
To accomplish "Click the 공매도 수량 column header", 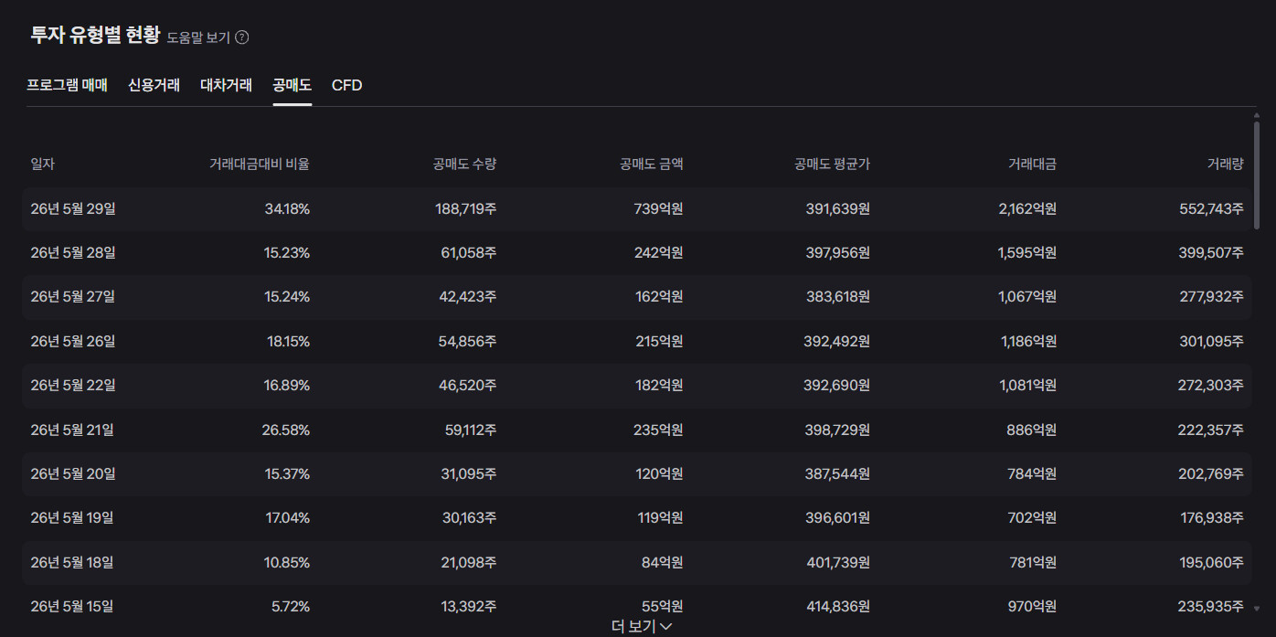I will click(x=464, y=165).
